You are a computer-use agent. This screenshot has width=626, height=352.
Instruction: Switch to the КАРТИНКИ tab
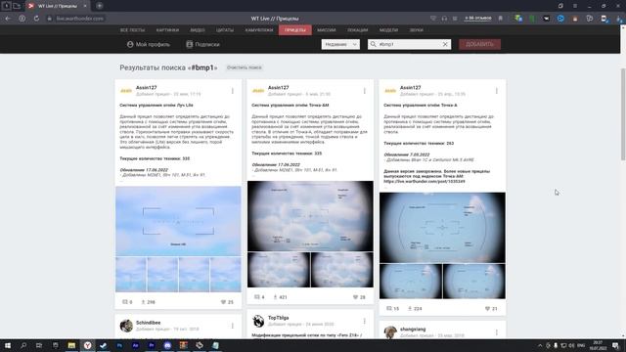[167, 30]
